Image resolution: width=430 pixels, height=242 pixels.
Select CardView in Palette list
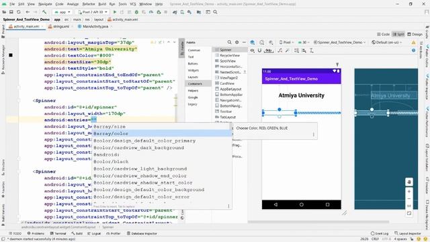coord(230,83)
